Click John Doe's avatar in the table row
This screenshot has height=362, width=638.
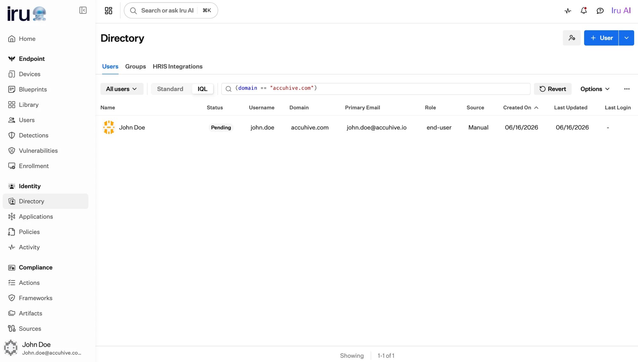pyautogui.click(x=109, y=127)
